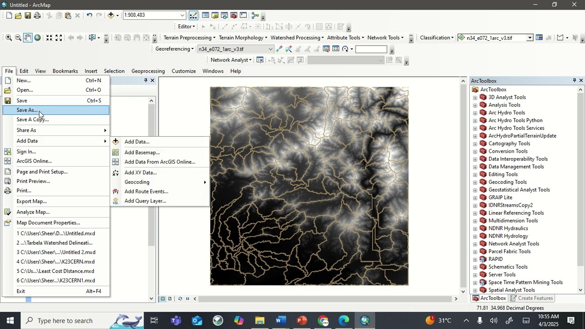The width and height of the screenshot is (585, 329).
Task: Click the Refresh map view button
Action: [180, 299]
